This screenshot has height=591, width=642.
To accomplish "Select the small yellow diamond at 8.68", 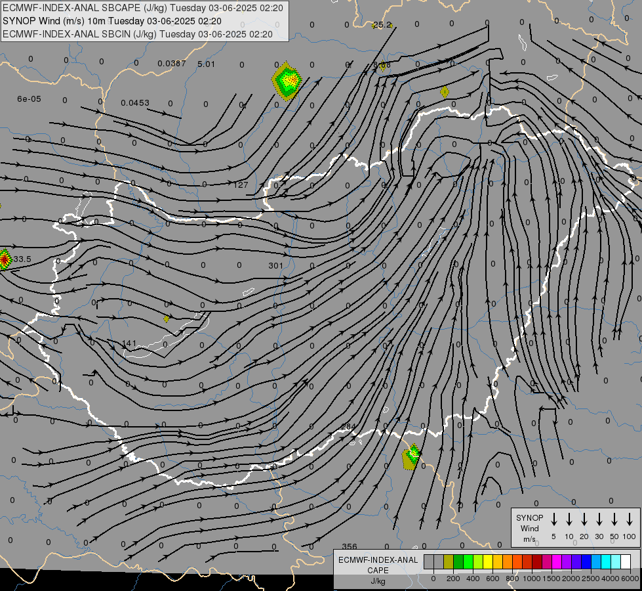I will click(382, 66).
